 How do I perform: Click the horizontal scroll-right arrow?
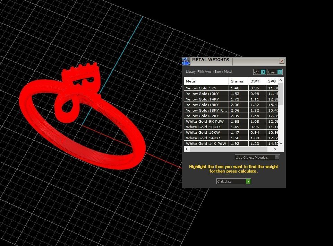275,149
